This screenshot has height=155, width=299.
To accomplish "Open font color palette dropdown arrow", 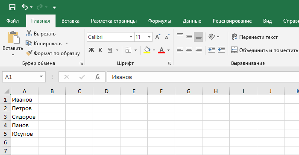I will pyautogui.click(x=168, y=50).
